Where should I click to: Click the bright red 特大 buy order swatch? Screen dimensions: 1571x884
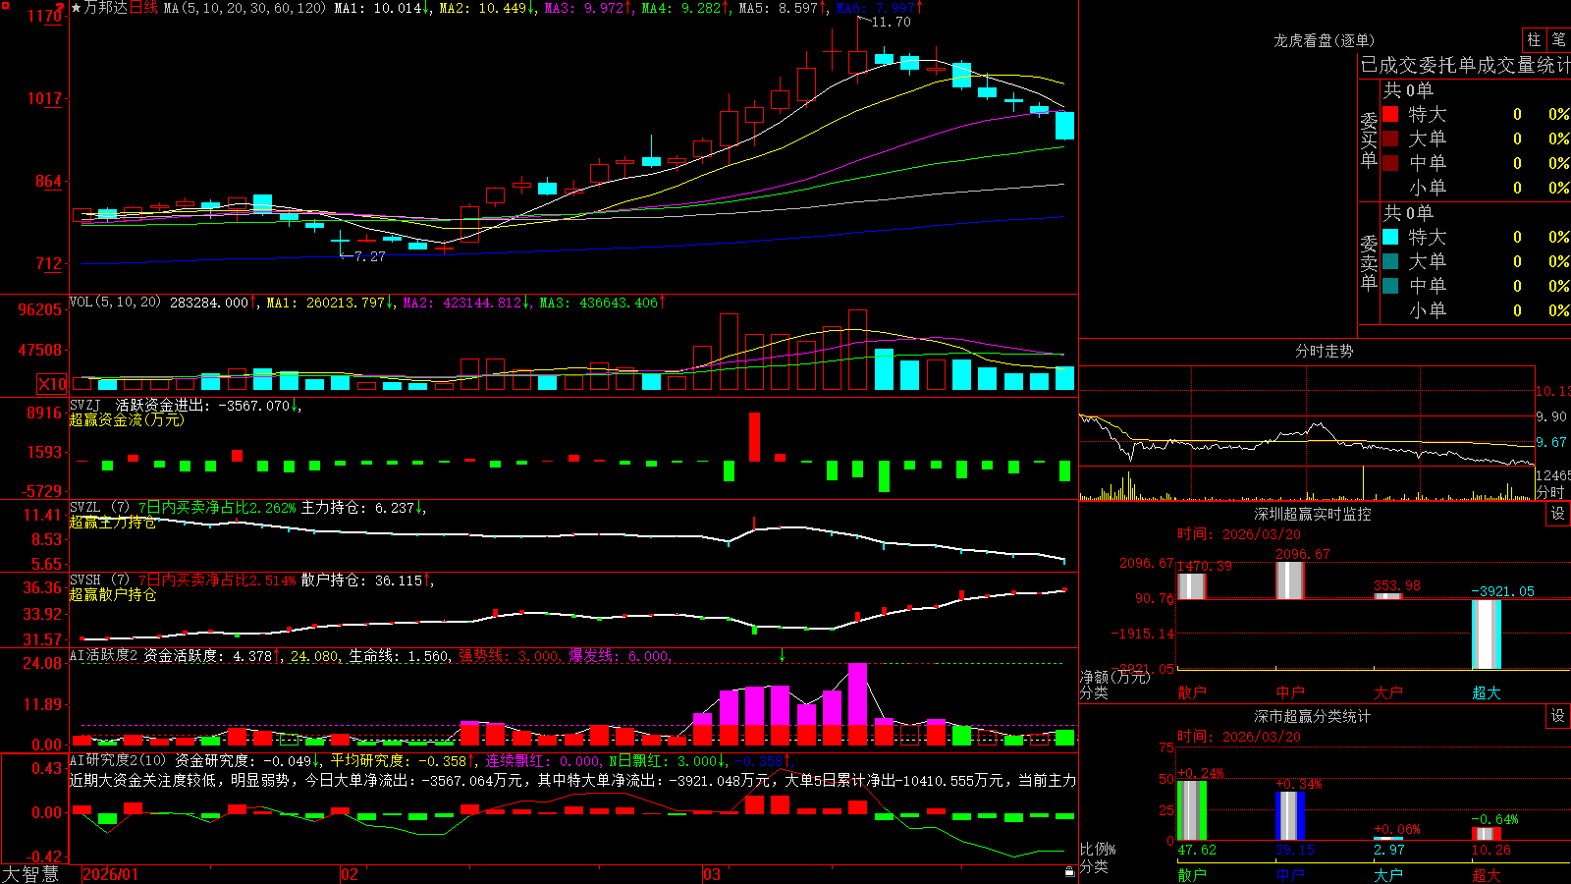coord(1390,114)
